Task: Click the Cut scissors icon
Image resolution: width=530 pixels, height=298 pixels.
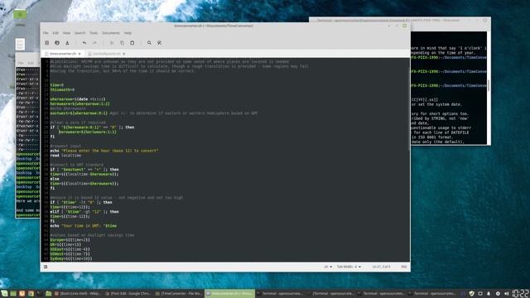Action: click(112, 43)
